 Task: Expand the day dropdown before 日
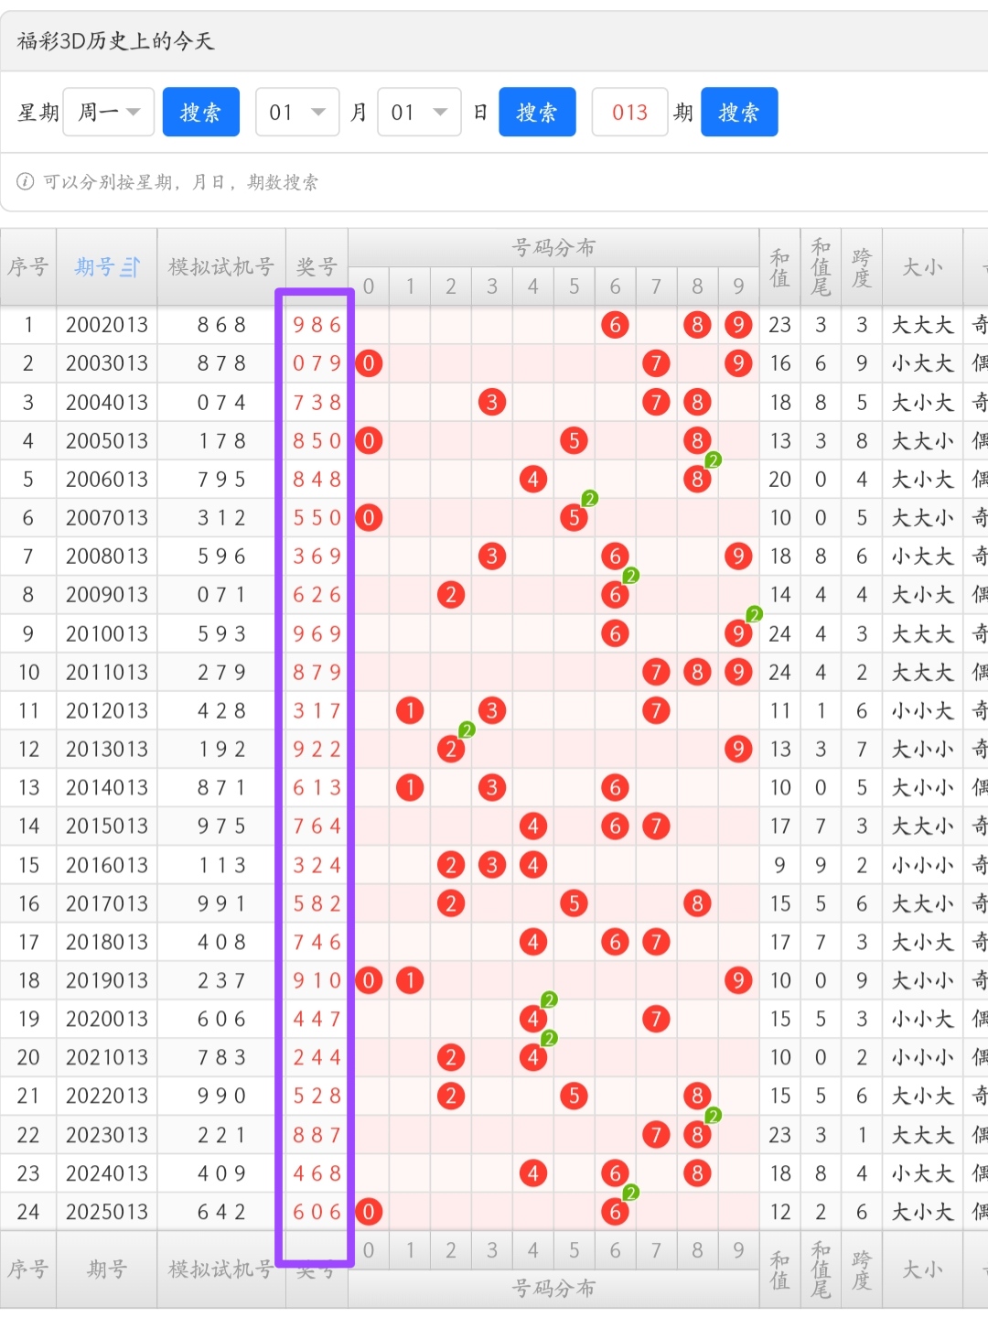click(419, 113)
